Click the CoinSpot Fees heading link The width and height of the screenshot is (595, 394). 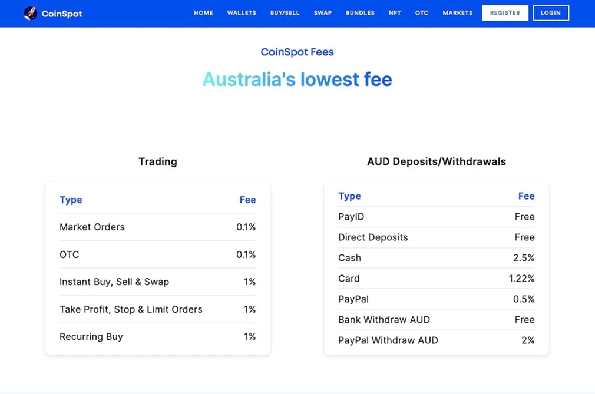[x=297, y=52]
